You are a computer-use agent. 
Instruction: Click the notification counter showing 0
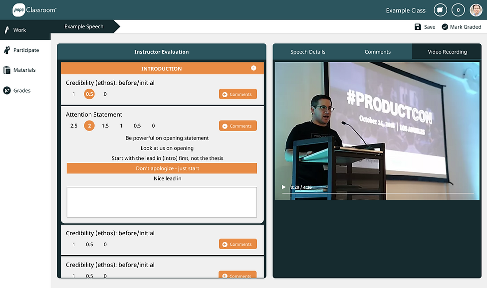tap(458, 10)
